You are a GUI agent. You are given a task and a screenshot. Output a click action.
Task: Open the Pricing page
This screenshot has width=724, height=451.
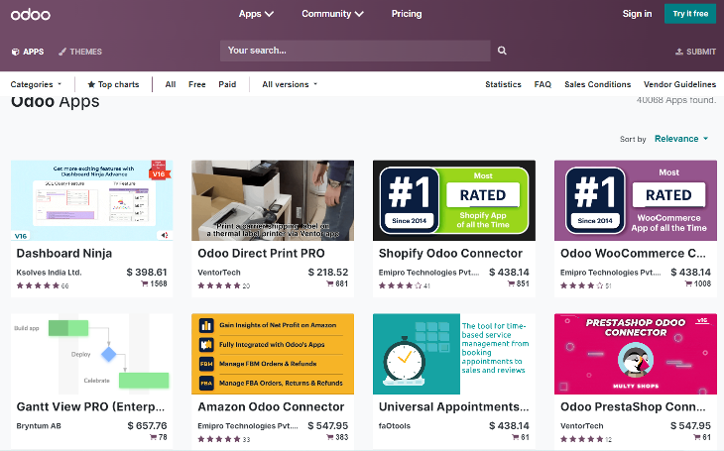407,14
